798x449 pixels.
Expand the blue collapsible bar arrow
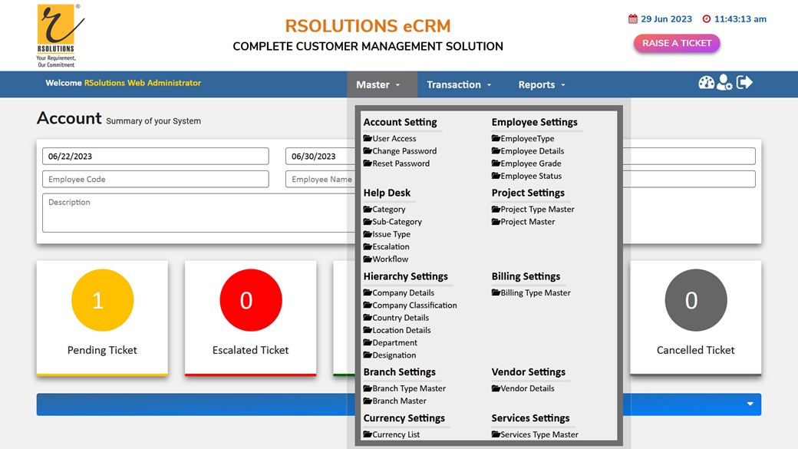click(x=750, y=404)
